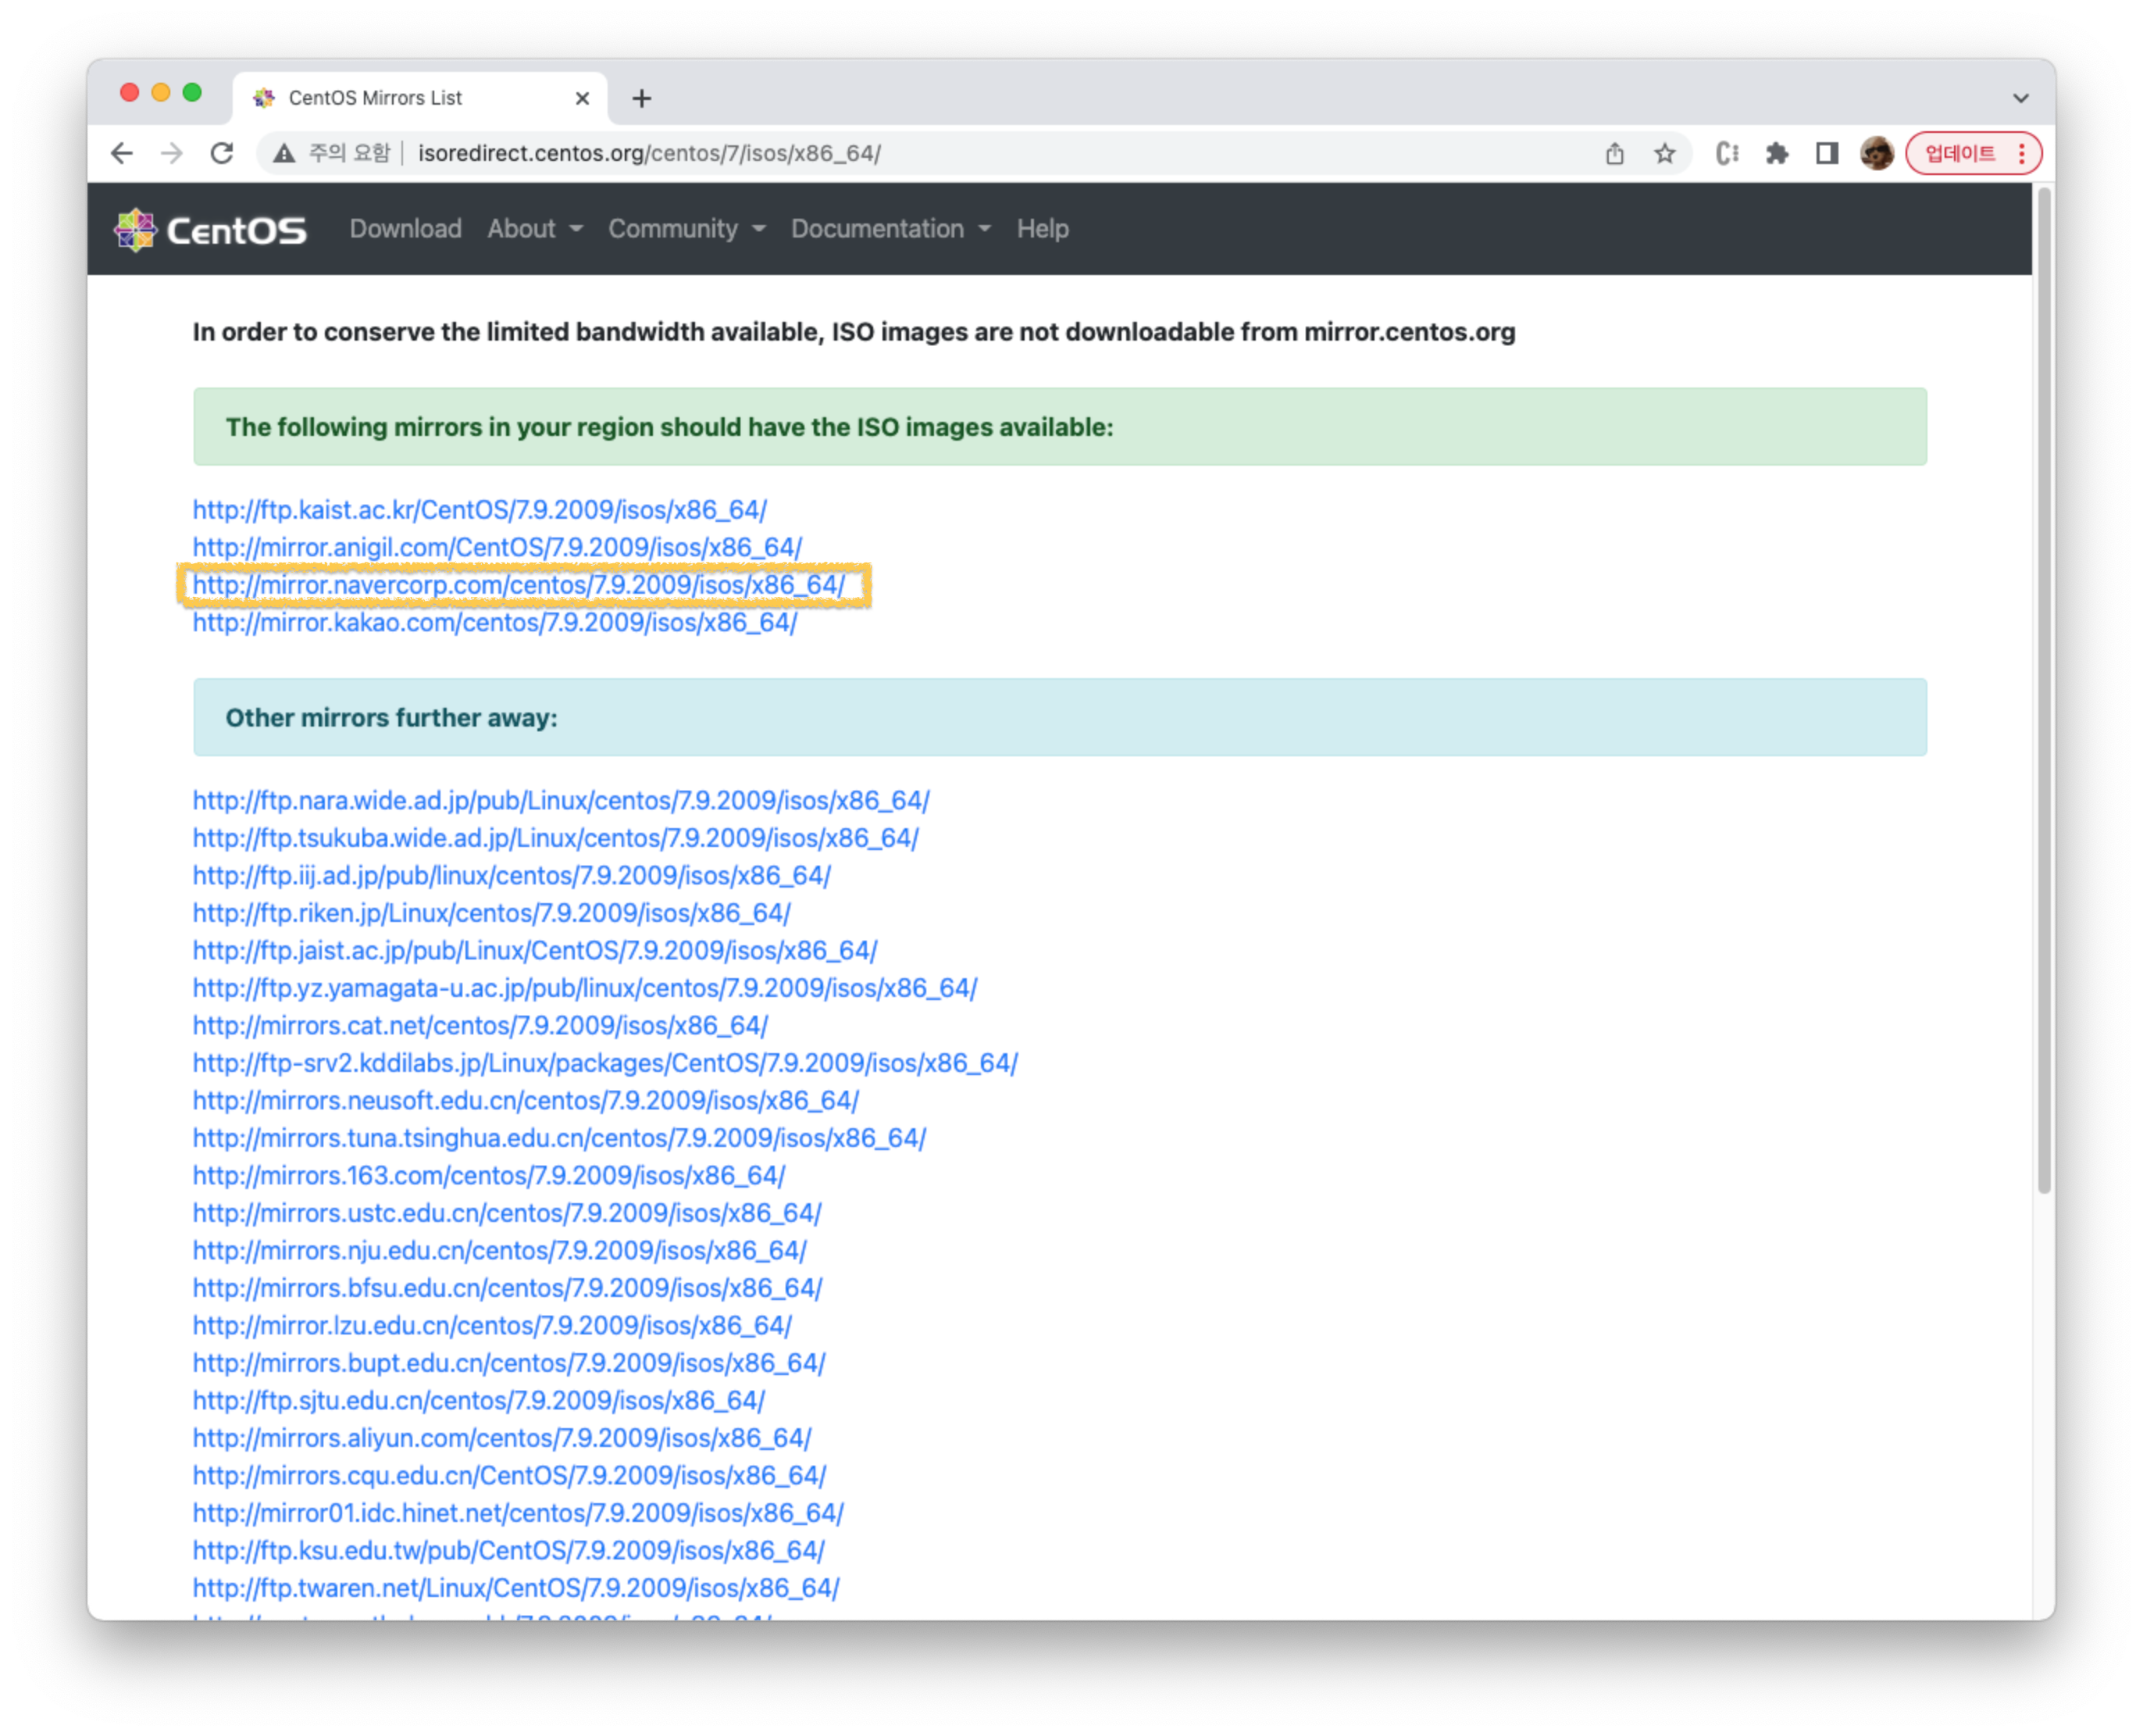Toggle the browser side panel icon
Screen dimensions: 2143x1736
1826,153
